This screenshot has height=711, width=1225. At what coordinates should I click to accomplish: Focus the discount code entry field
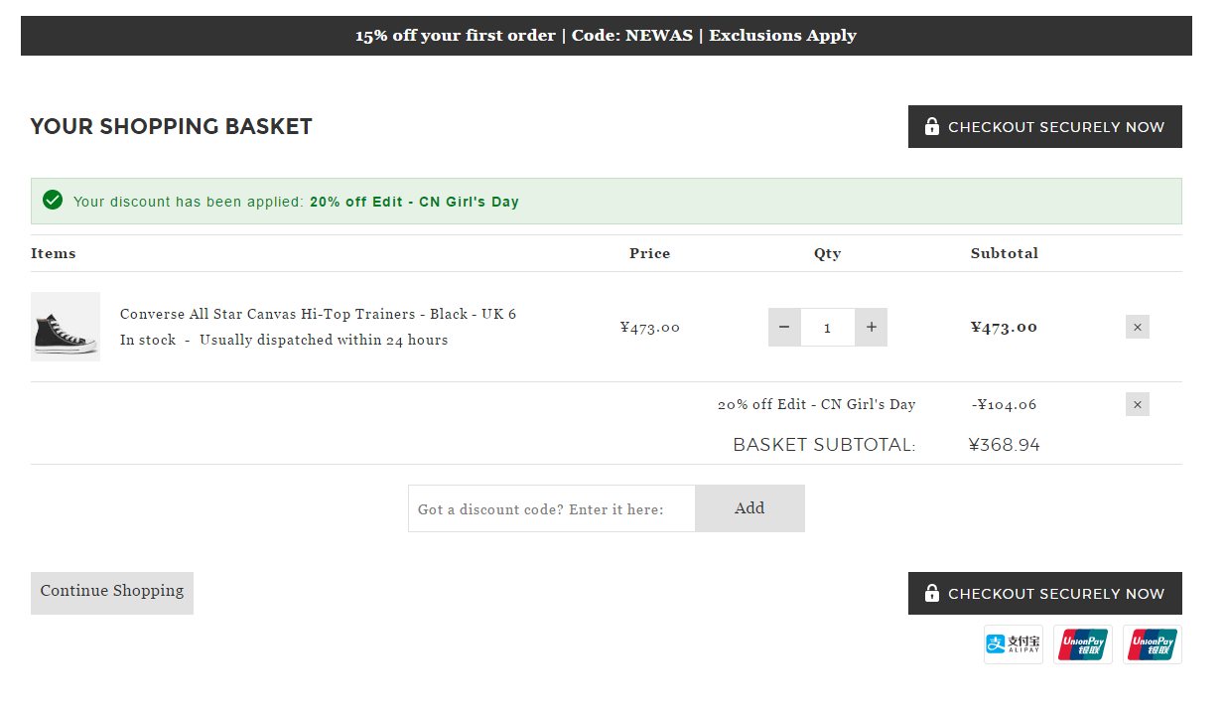[552, 508]
